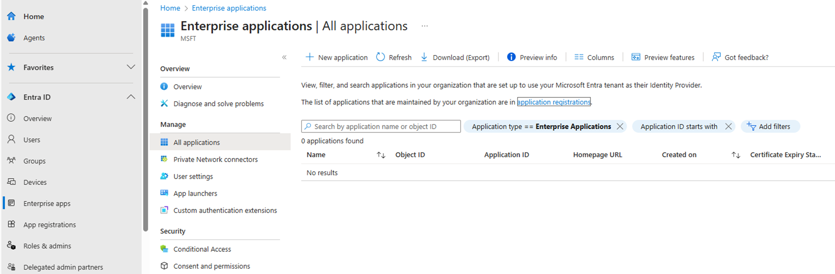Image resolution: width=835 pixels, height=274 pixels.
Task: Click the Enterprise apps icon in sidebar
Action: [11, 203]
